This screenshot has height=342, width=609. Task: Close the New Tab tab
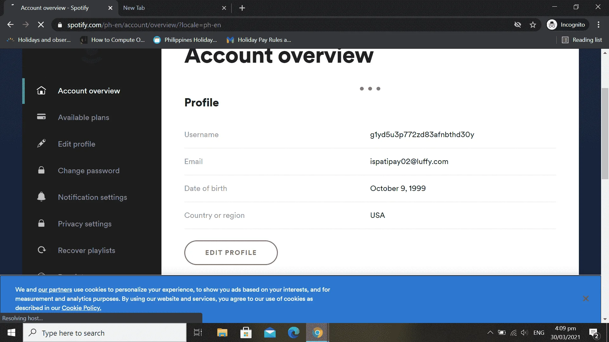[224, 8]
